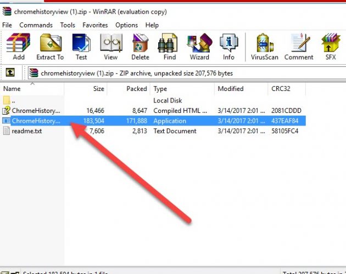Click the ChromeHistory Application file icon
Viewport: 346px width, 274px height.
click(6, 121)
